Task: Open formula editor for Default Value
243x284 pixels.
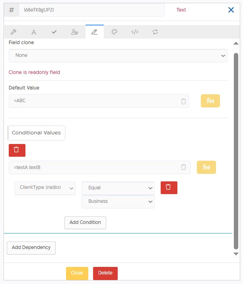Action: (x=210, y=101)
